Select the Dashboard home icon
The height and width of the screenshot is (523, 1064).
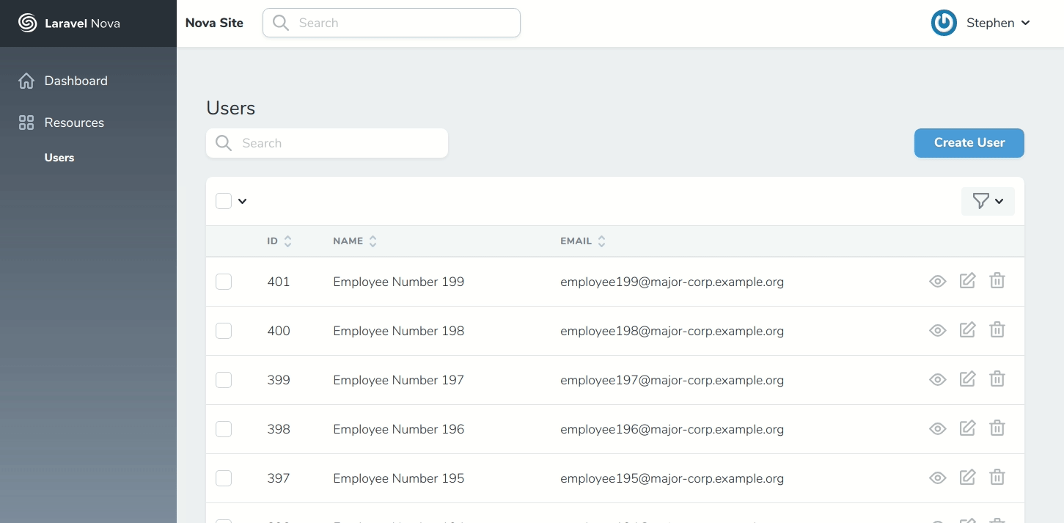[26, 81]
